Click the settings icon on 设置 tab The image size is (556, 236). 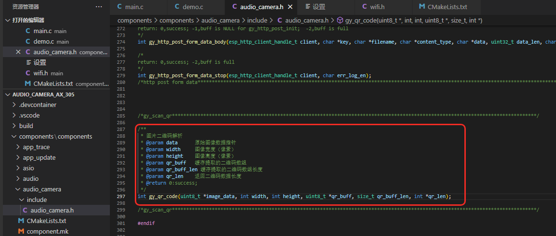click(307, 6)
